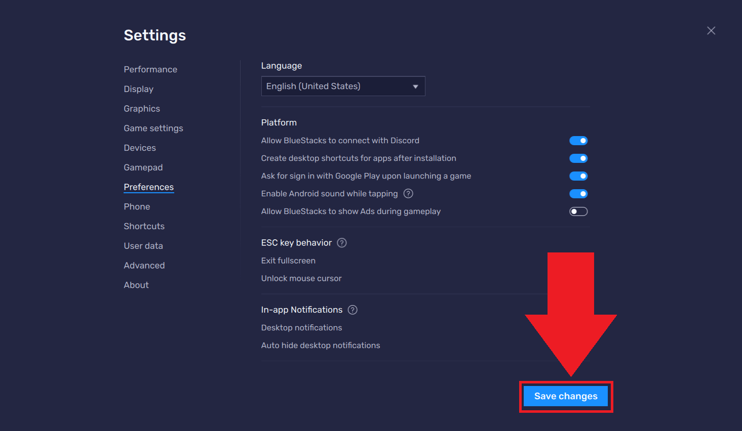Click the ESC key behavior help icon
742x431 pixels.
[341, 243]
